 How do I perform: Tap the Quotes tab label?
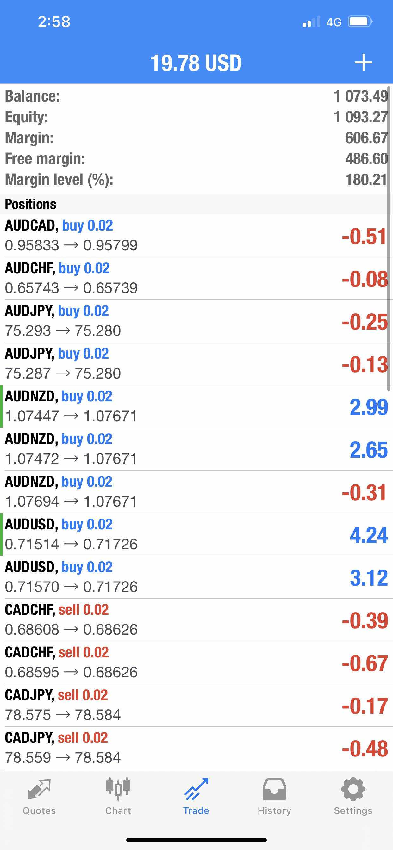(39, 811)
